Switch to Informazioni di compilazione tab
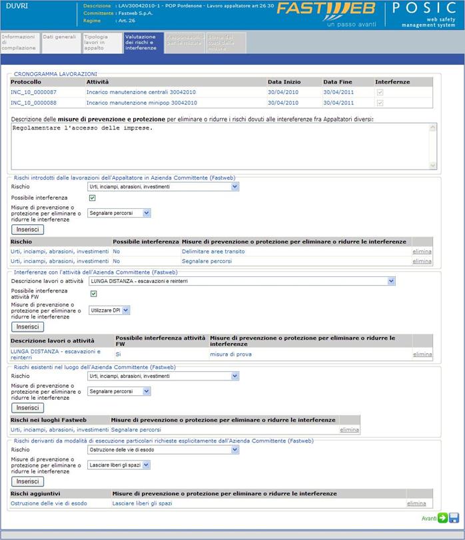The image size is (465, 540). click(x=20, y=43)
